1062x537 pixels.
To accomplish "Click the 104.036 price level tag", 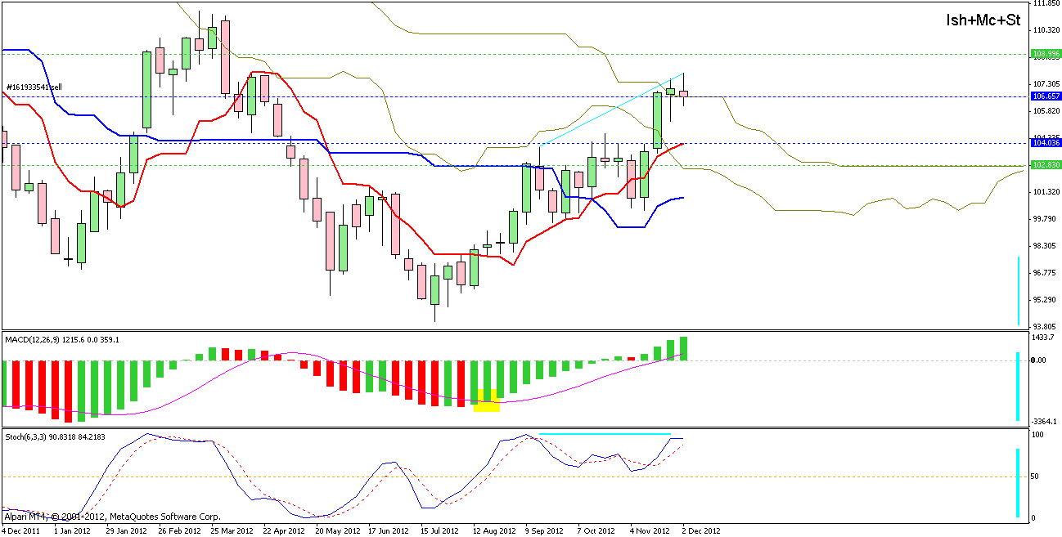I will coord(1046,143).
